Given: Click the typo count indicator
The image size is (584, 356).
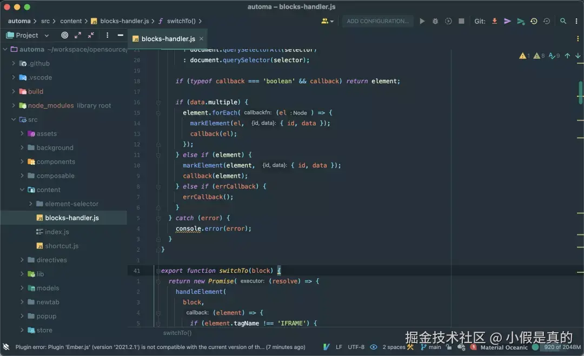Looking at the screenshot, I should pos(554,56).
